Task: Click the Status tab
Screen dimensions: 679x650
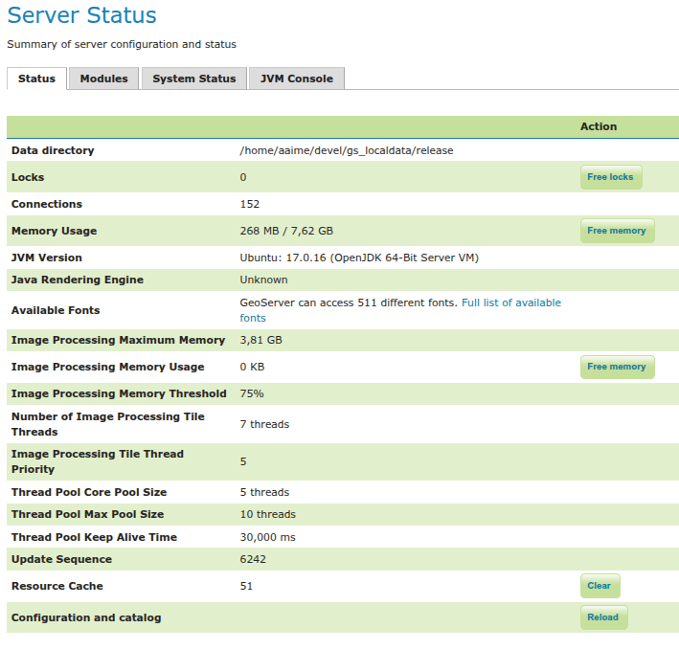Action: click(36, 78)
